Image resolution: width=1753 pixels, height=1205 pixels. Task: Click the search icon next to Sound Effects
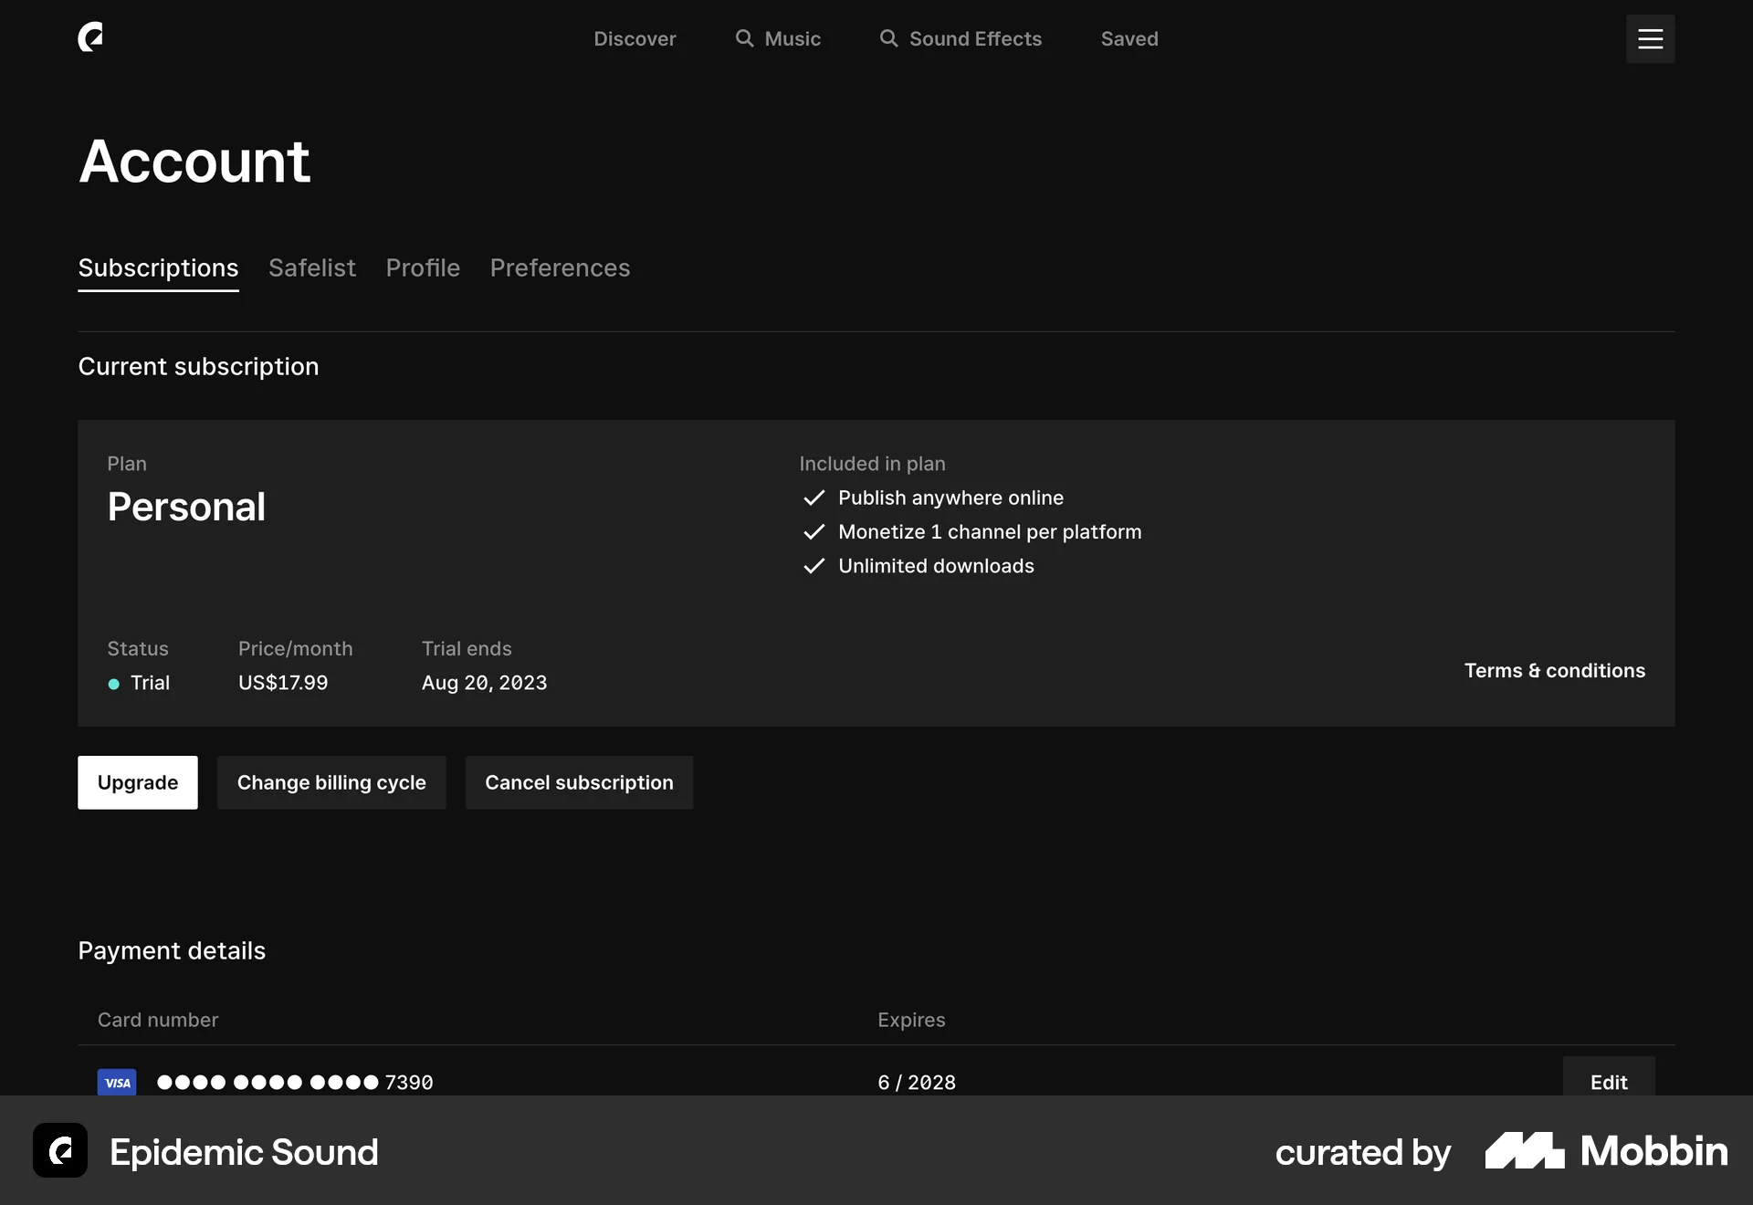[887, 38]
